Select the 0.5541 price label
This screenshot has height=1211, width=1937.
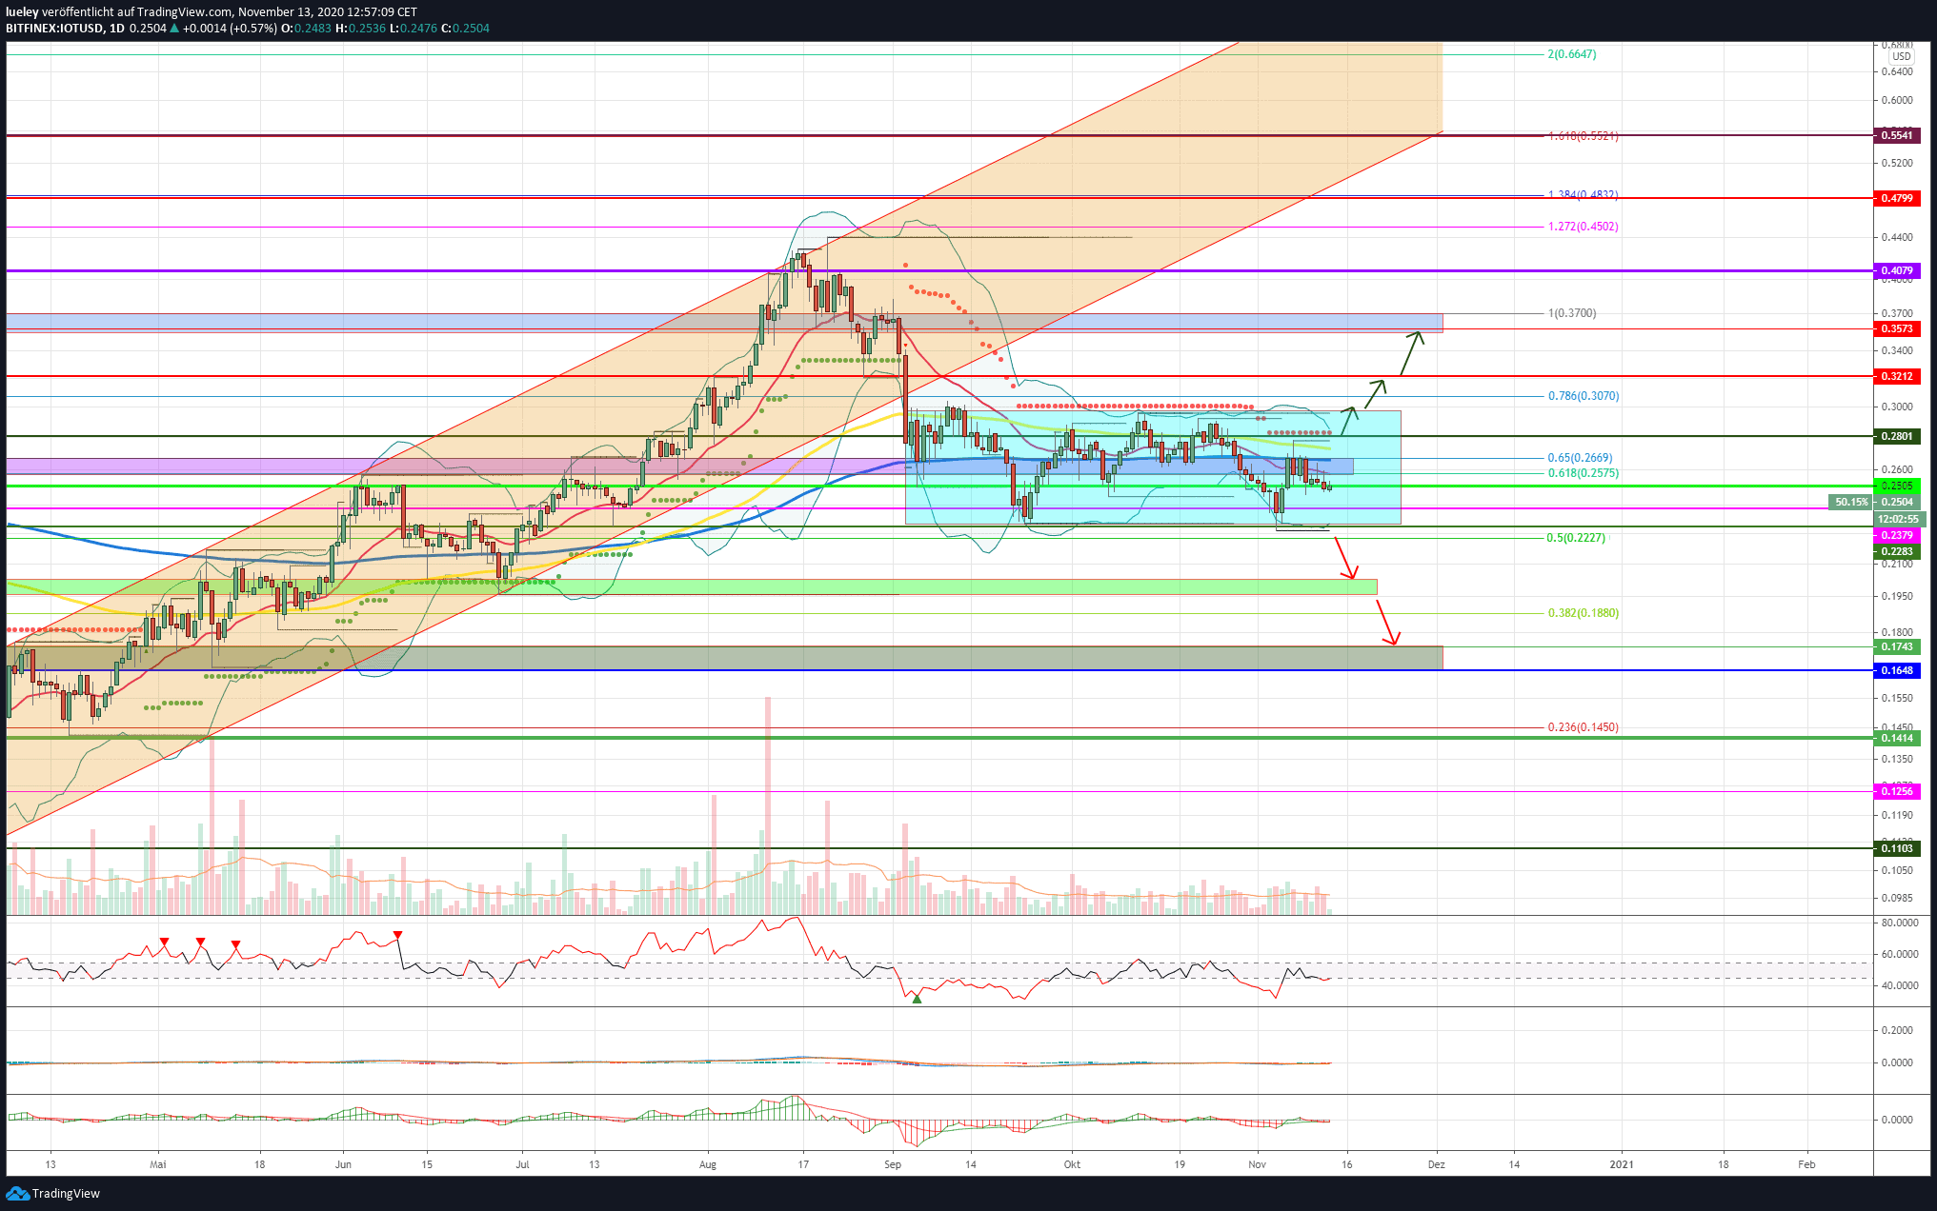1896,135
